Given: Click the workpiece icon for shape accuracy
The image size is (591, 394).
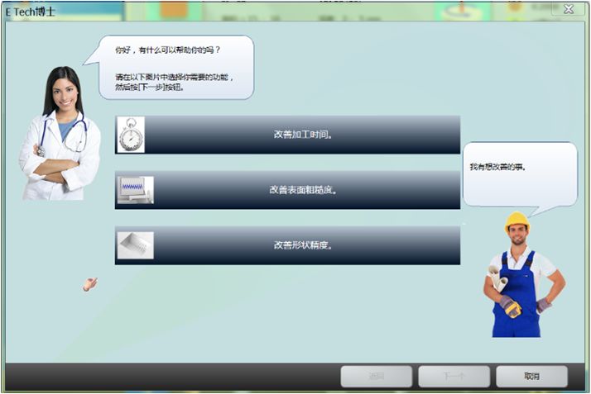Looking at the screenshot, I should (x=135, y=245).
